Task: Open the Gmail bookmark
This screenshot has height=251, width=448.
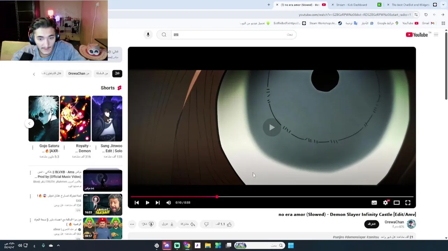Action: [428, 23]
